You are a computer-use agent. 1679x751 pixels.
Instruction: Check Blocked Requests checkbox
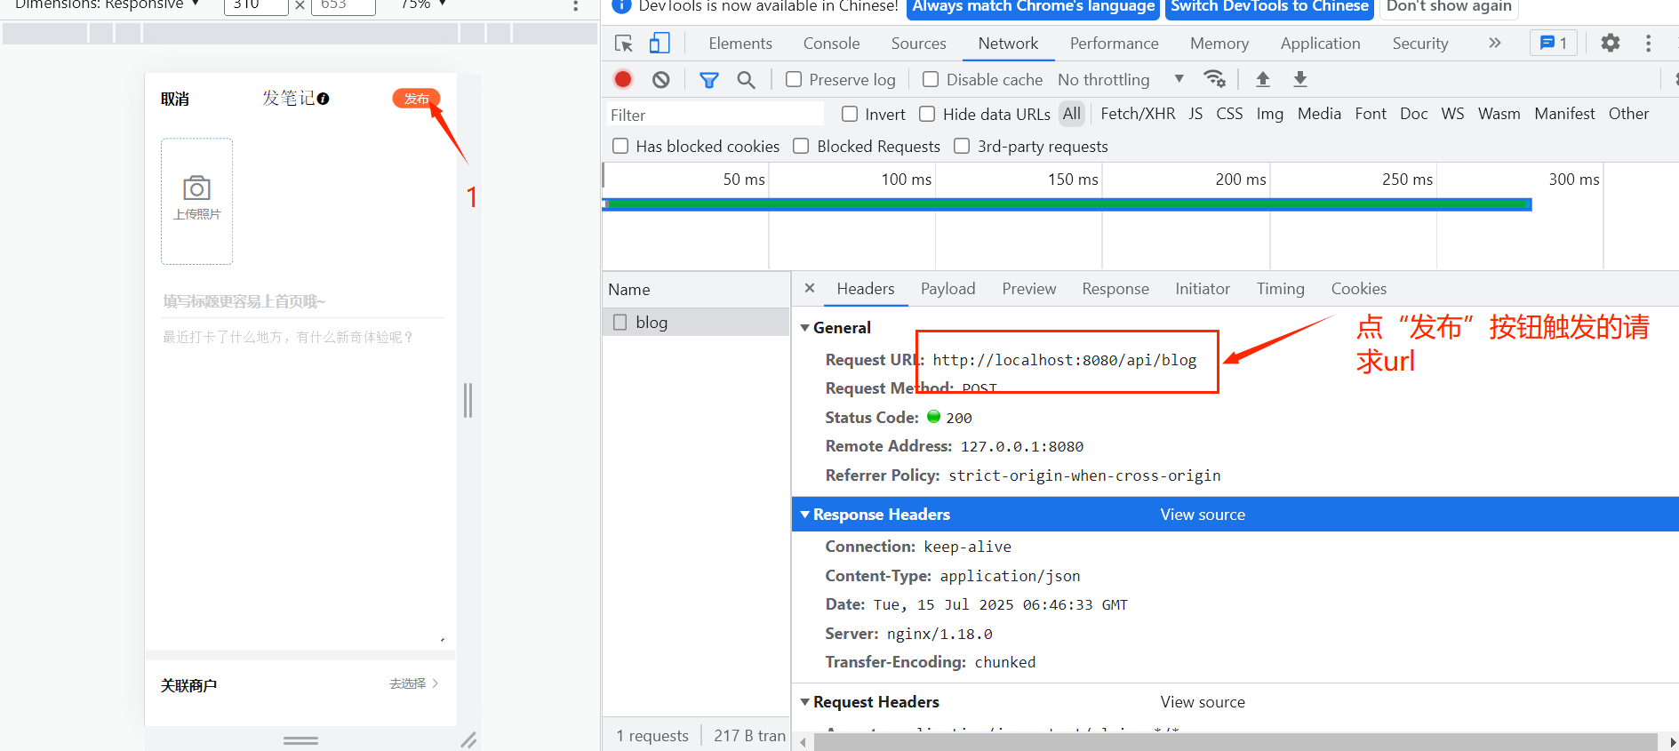click(x=801, y=146)
